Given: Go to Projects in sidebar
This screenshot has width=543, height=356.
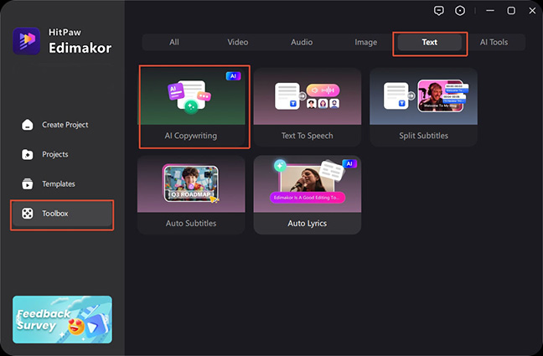Looking at the screenshot, I should [x=62, y=154].
